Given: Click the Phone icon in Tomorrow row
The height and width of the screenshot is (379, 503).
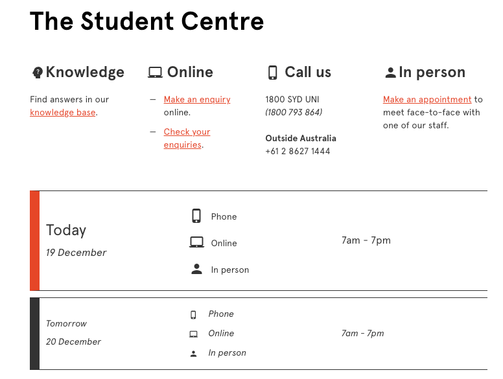Looking at the screenshot, I should click(193, 315).
